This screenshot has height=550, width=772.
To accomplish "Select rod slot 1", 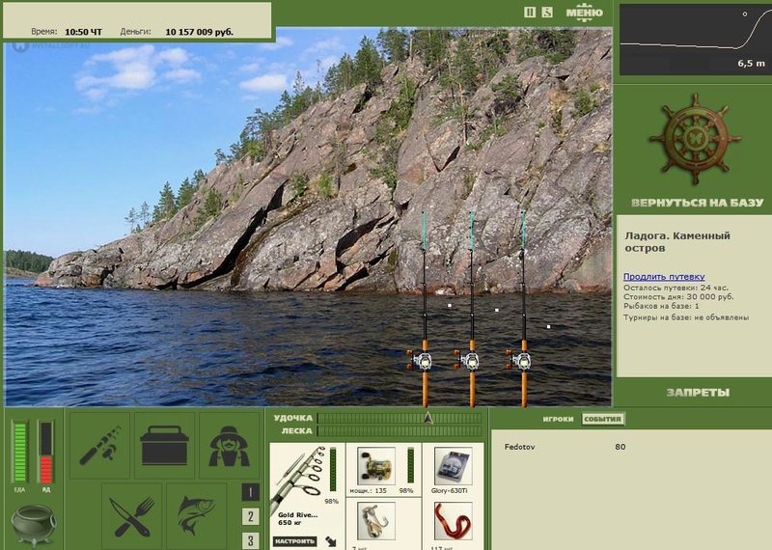I will [250, 492].
